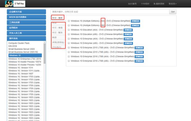Viewport: 191px width, 121px height.
Task: Open the 十年相伴 link in navbar
Action: [145, 4]
